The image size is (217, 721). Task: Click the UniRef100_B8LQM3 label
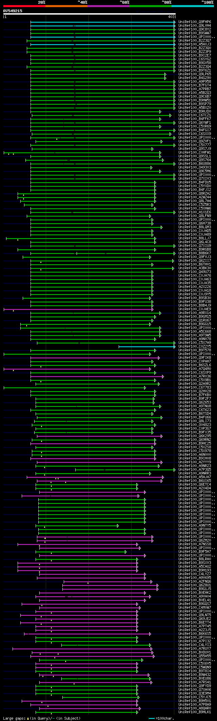(195, 227)
